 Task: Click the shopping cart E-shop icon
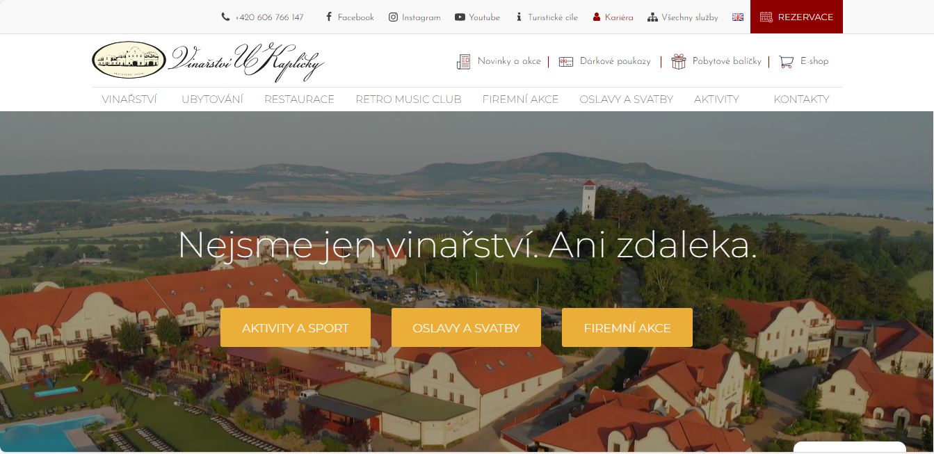786,62
